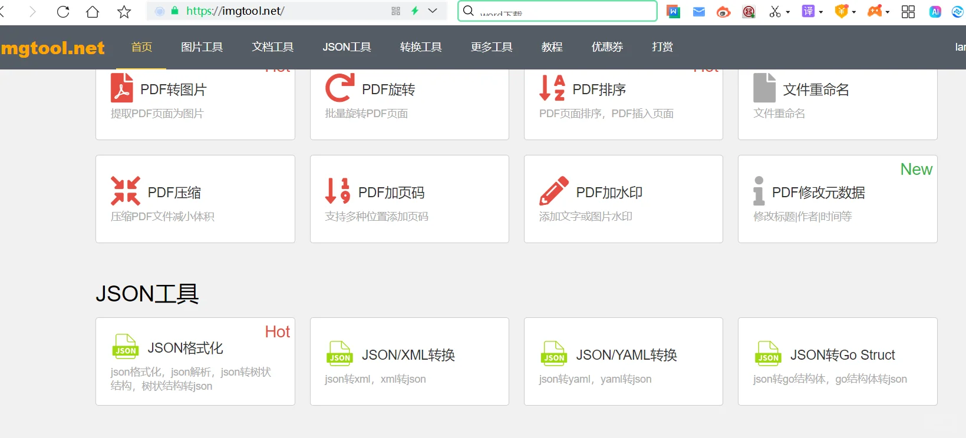Image resolution: width=966 pixels, height=438 pixels.
Task: Open the PDF排序 tool link
Action: (x=599, y=89)
